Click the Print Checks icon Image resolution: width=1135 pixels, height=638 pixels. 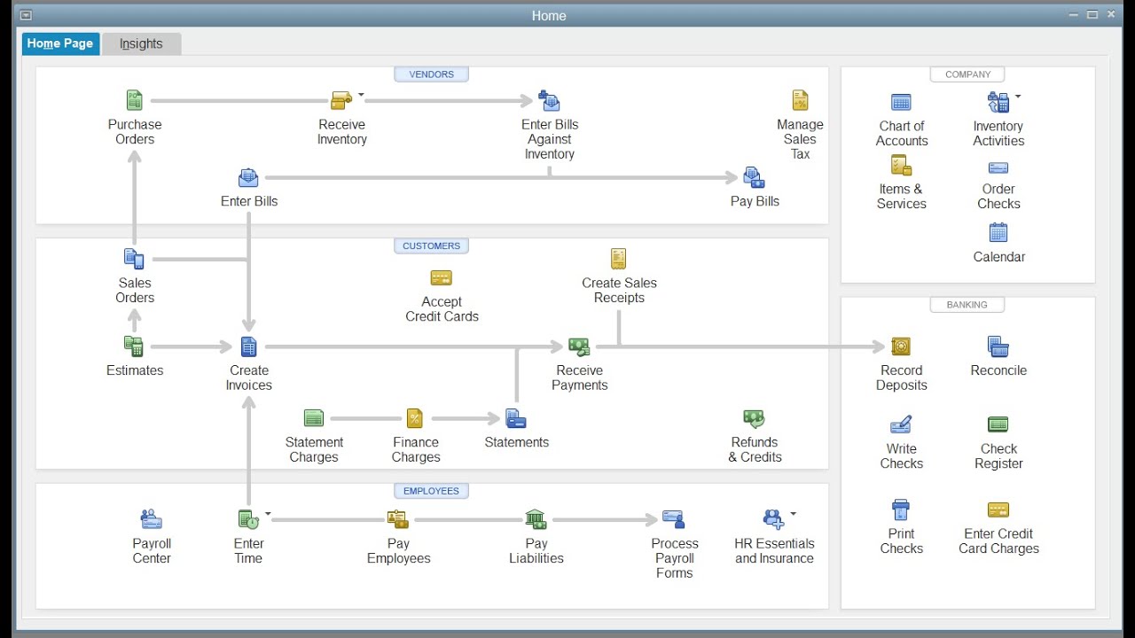(x=901, y=510)
